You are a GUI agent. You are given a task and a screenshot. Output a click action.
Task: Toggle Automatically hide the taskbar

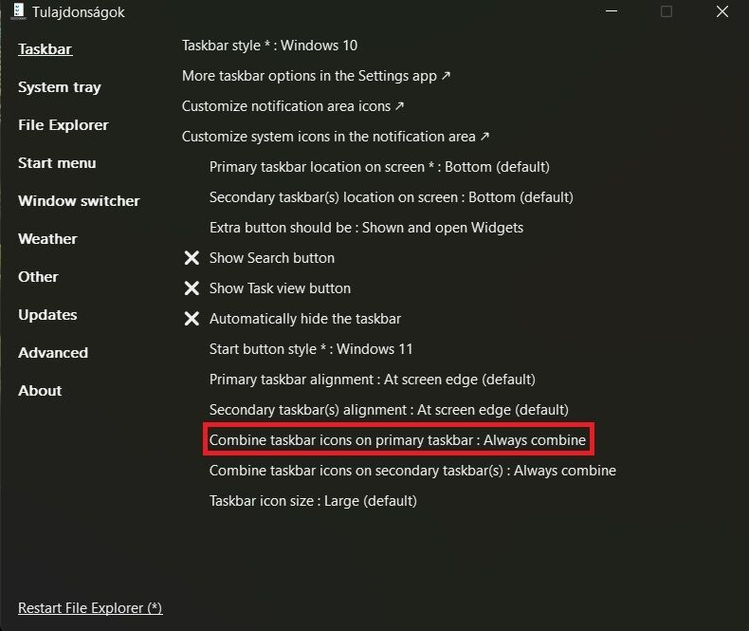pos(304,319)
